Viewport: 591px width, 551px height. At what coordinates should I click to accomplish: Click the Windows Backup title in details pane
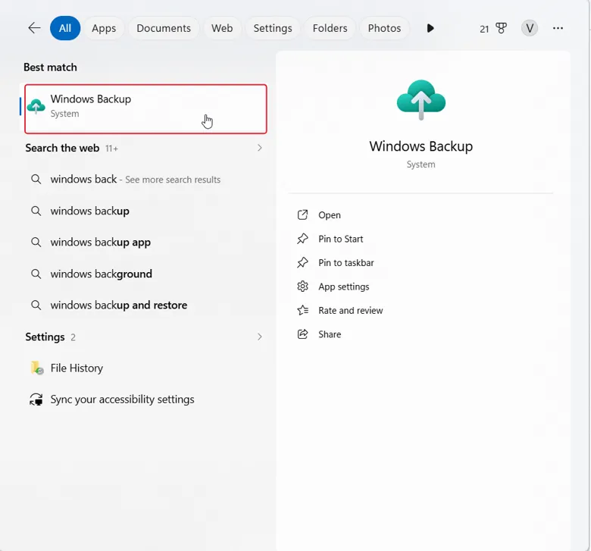(x=421, y=146)
